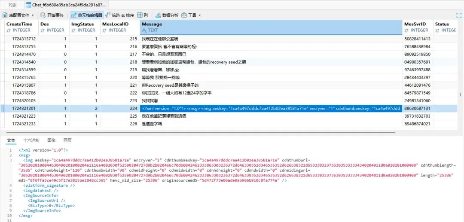Switch to the 网页 web view tab
The height and width of the screenshot is (222, 464).
pos(67,140)
